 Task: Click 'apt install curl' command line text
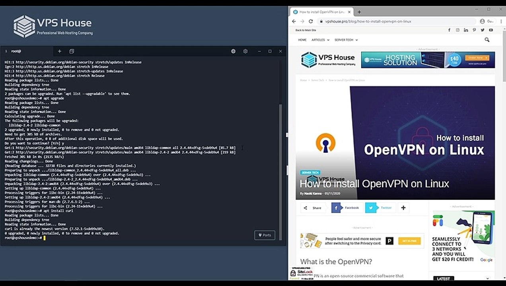(58, 211)
